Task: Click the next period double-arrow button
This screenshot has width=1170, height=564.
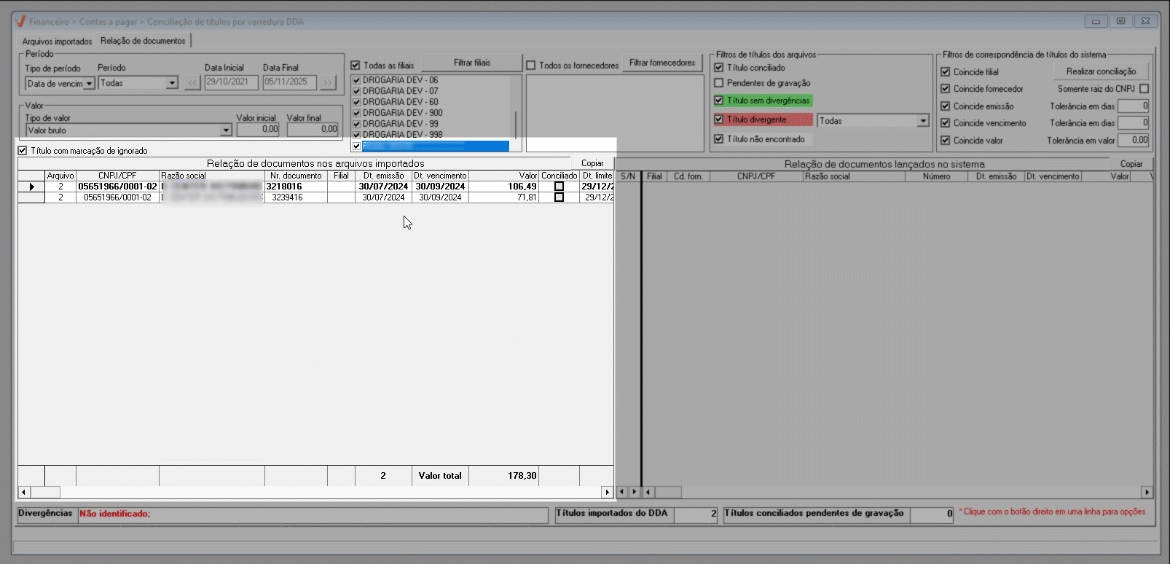Action: pos(328,83)
